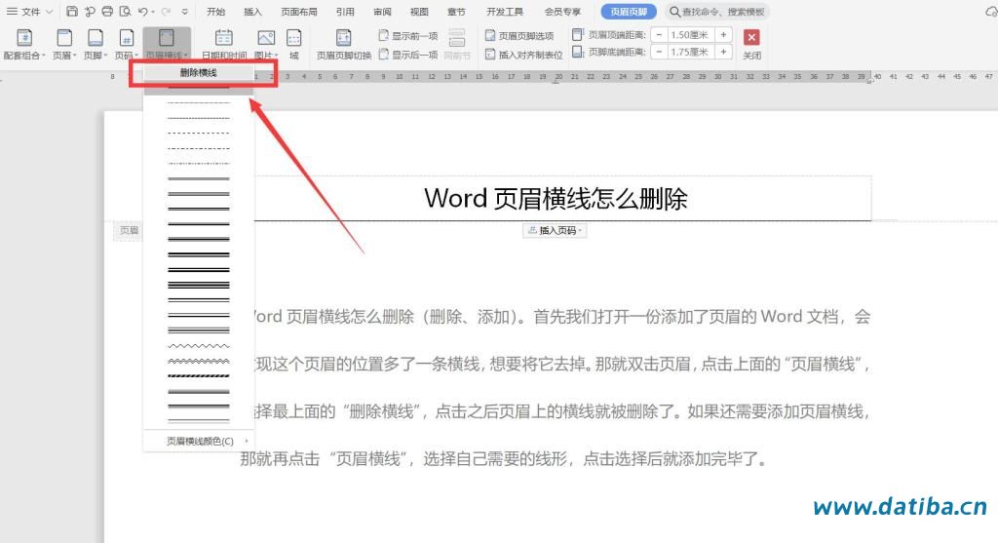This screenshot has height=543, width=998.
Task: Click the 页眉顶端距离 icon
Action: 577,35
